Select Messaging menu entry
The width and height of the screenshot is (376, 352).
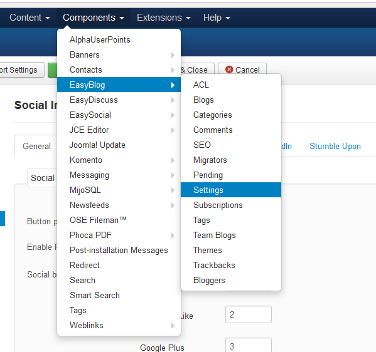click(x=119, y=175)
